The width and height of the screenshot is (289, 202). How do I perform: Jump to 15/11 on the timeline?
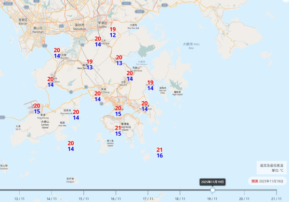84,199
